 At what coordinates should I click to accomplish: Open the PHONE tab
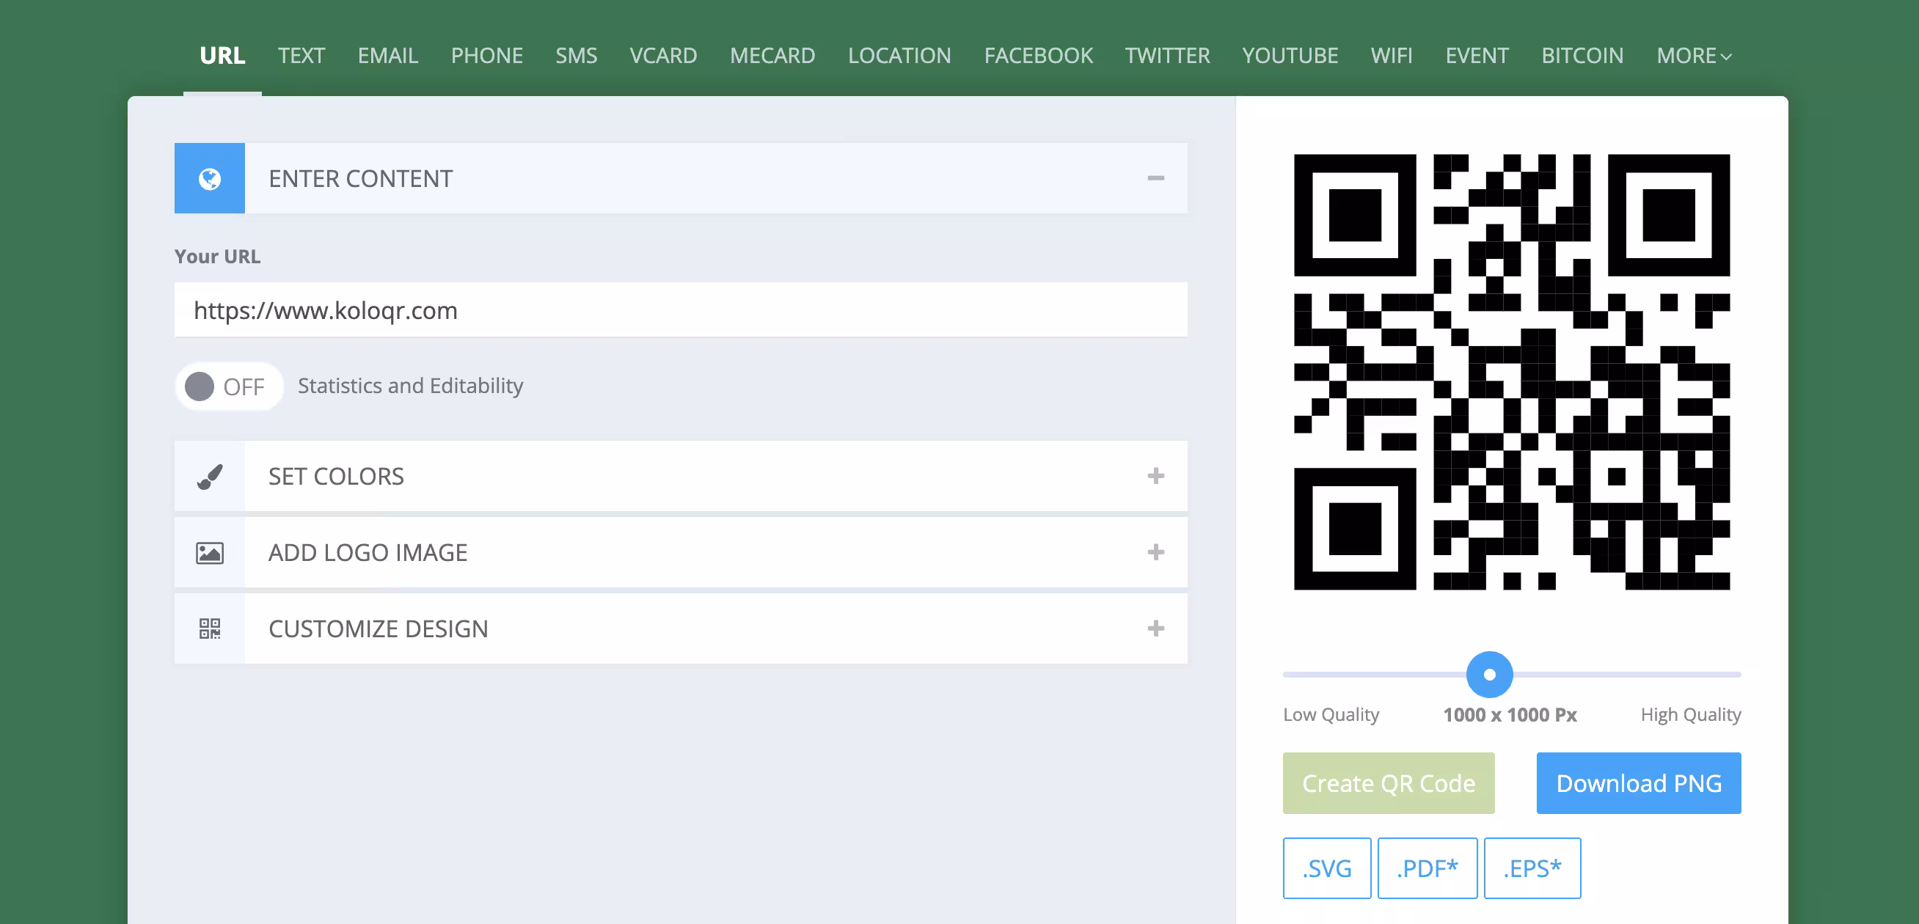(x=486, y=56)
